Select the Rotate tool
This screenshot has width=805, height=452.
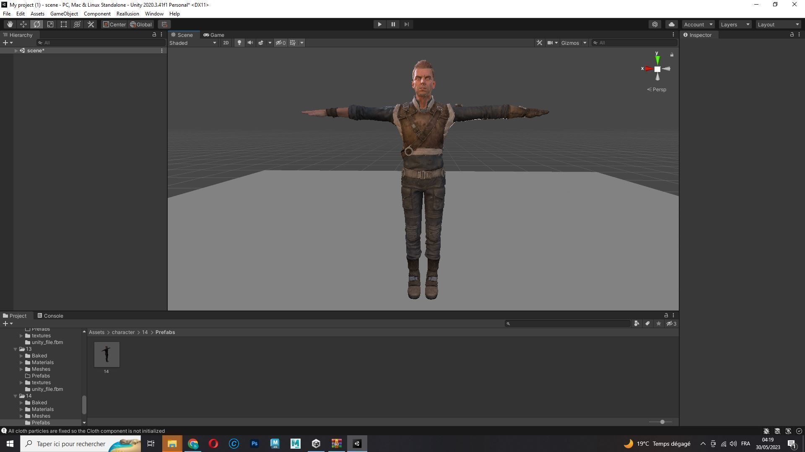pyautogui.click(x=37, y=24)
